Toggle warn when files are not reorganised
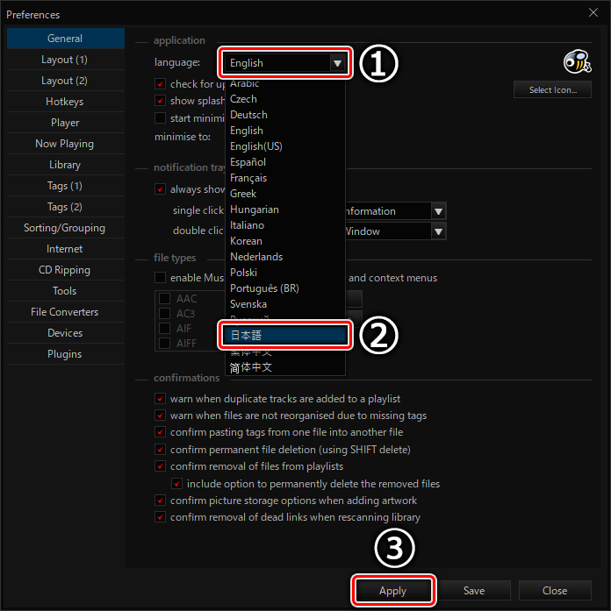Image resolution: width=611 pixels, height=611 pixels. point(160,416)
